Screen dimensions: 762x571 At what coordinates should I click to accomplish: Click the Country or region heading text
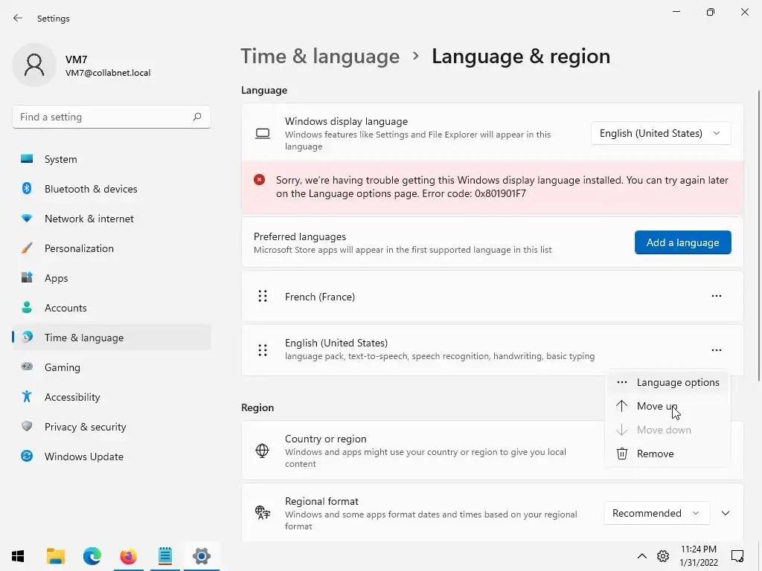pos(326,439)
